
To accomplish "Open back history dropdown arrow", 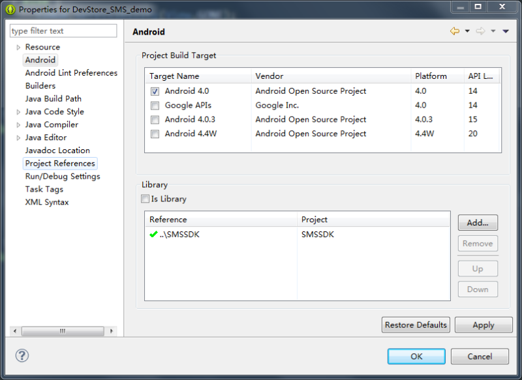I will click(x=467, y=31).
